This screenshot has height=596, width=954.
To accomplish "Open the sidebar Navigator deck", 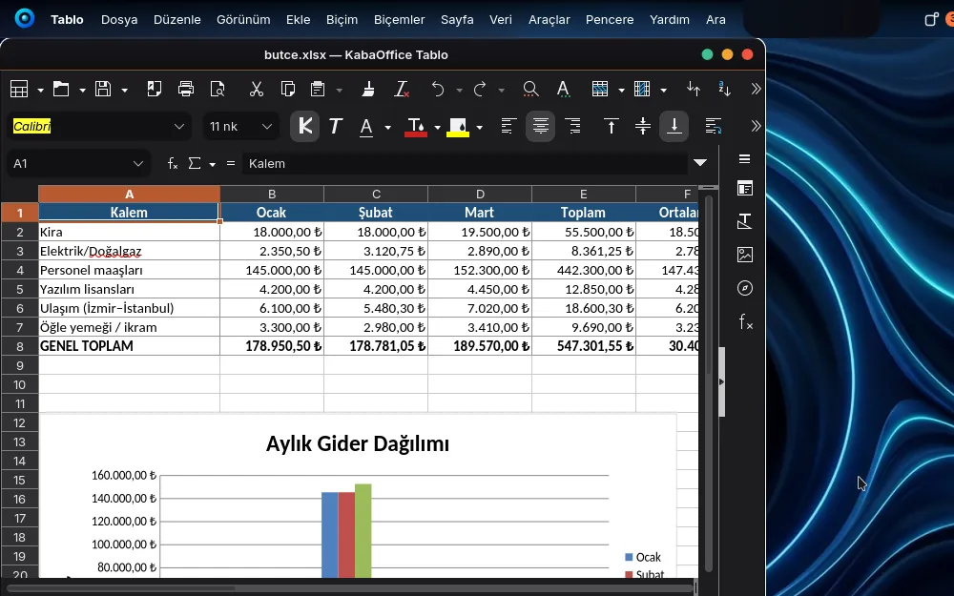I will 745,288.
